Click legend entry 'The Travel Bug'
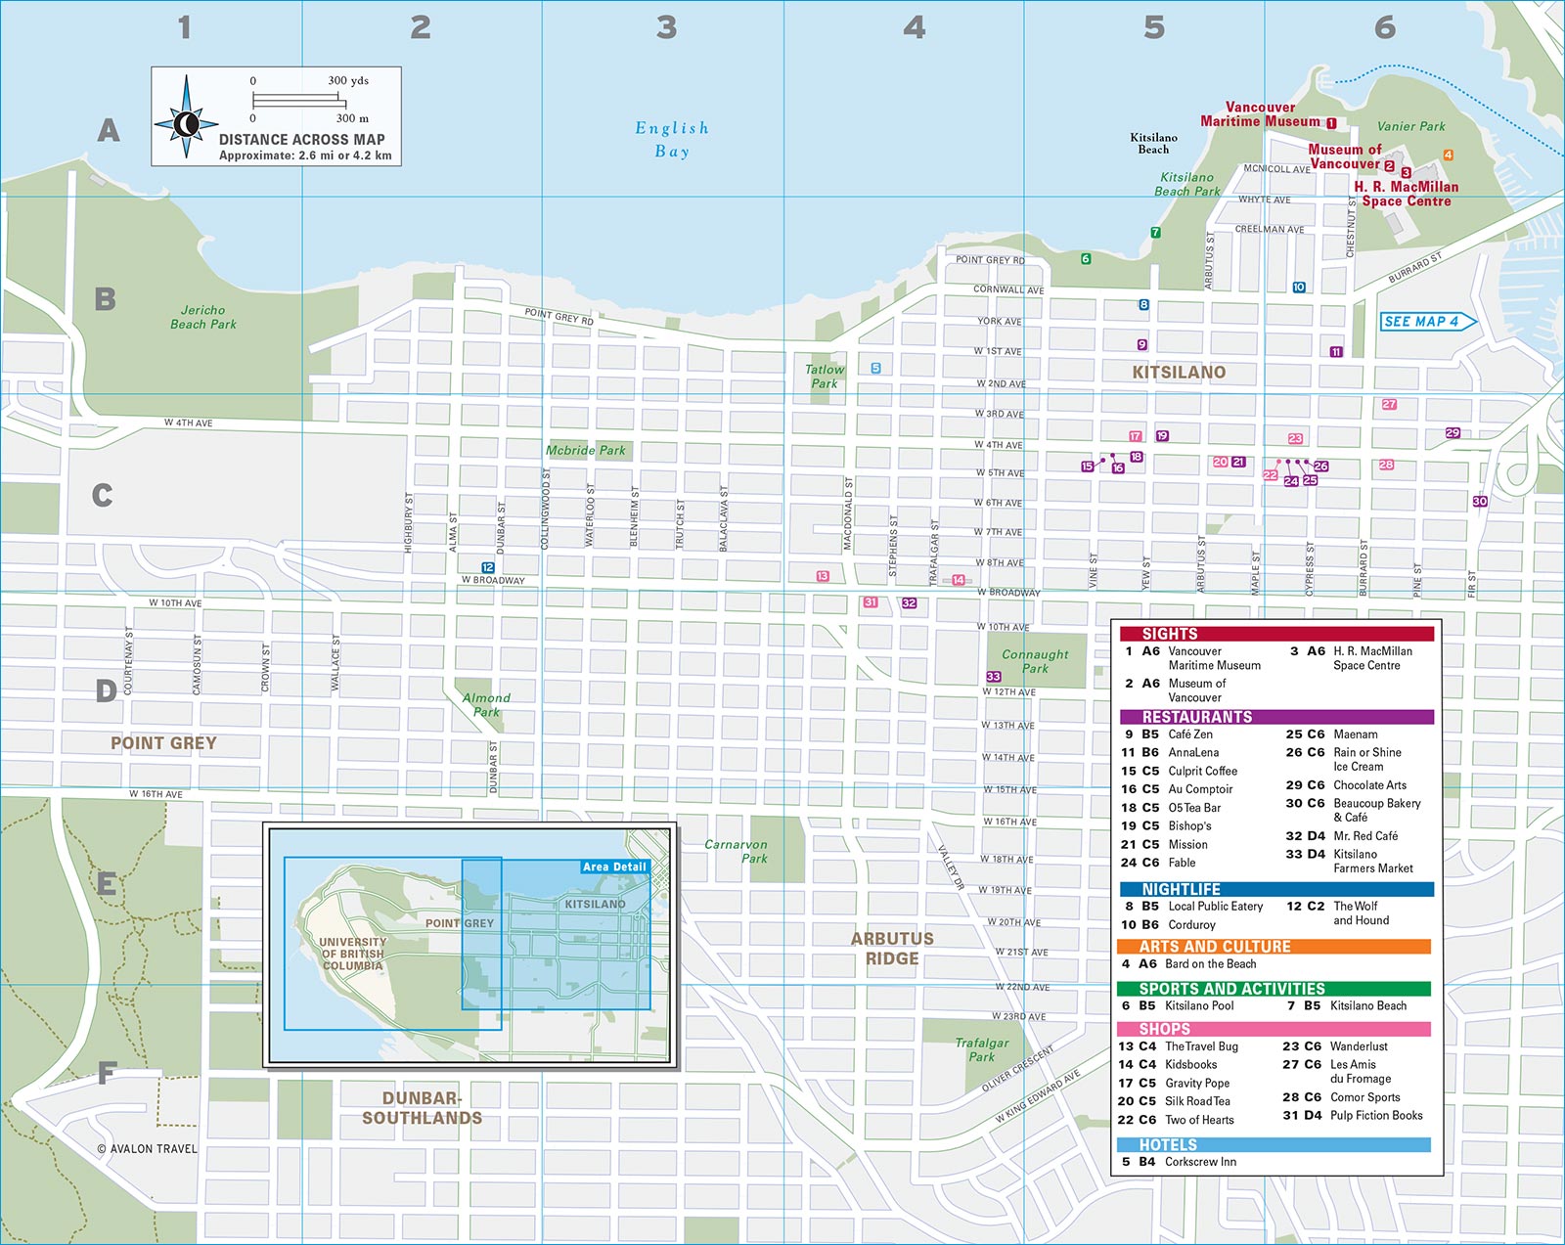 pos(1201,1046)
